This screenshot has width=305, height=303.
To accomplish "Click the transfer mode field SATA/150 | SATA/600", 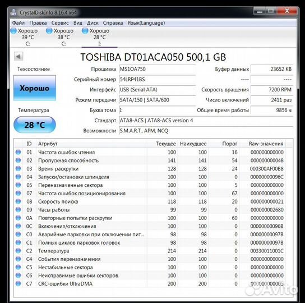I will point(157,100).
